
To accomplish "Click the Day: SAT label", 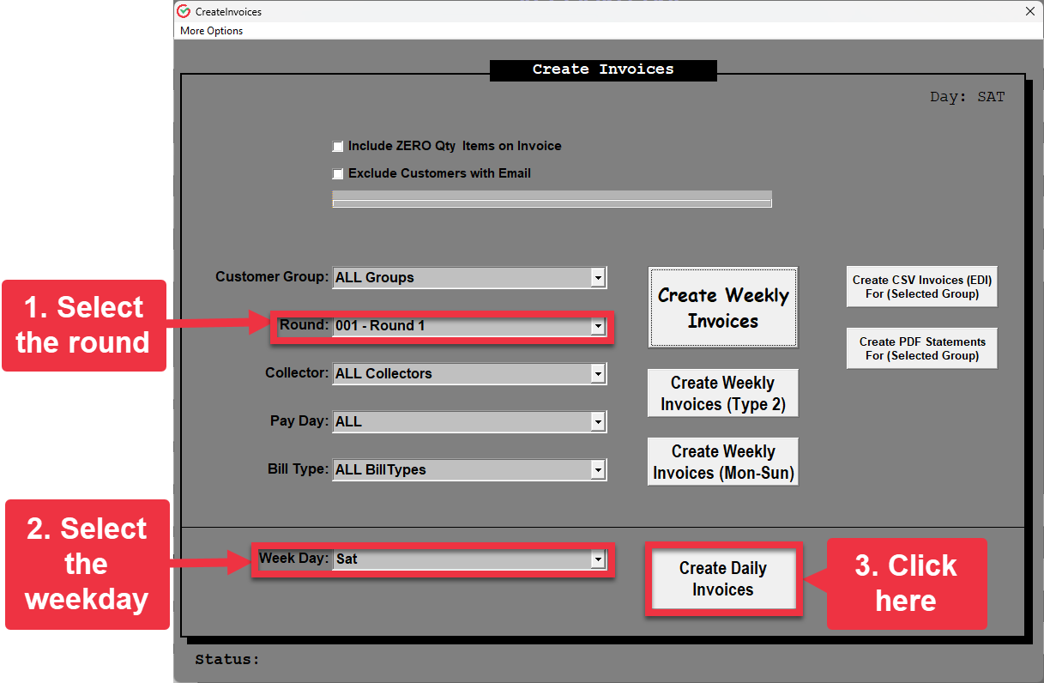I will tap(967, 97).
